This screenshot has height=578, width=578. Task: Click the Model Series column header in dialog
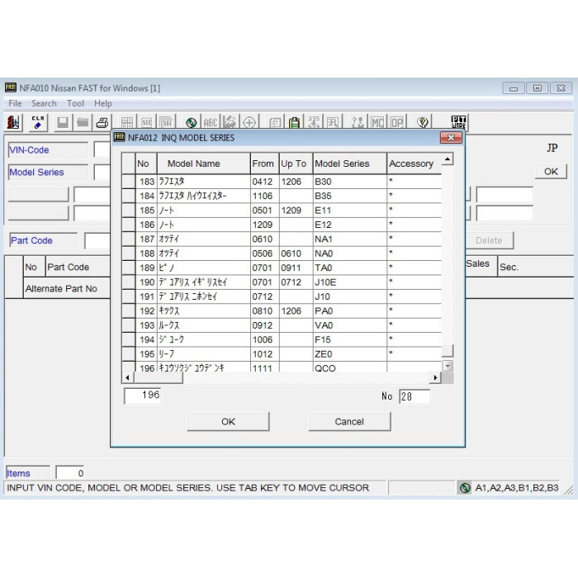click(350, 163)
